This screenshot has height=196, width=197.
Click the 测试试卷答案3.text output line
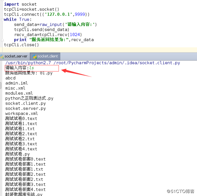click(25, 185)
